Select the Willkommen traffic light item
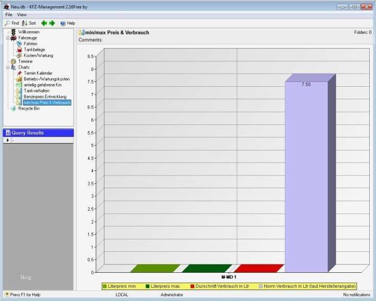Image resolution: width=376 pixels, height=301 pixels. click(14, 32)
